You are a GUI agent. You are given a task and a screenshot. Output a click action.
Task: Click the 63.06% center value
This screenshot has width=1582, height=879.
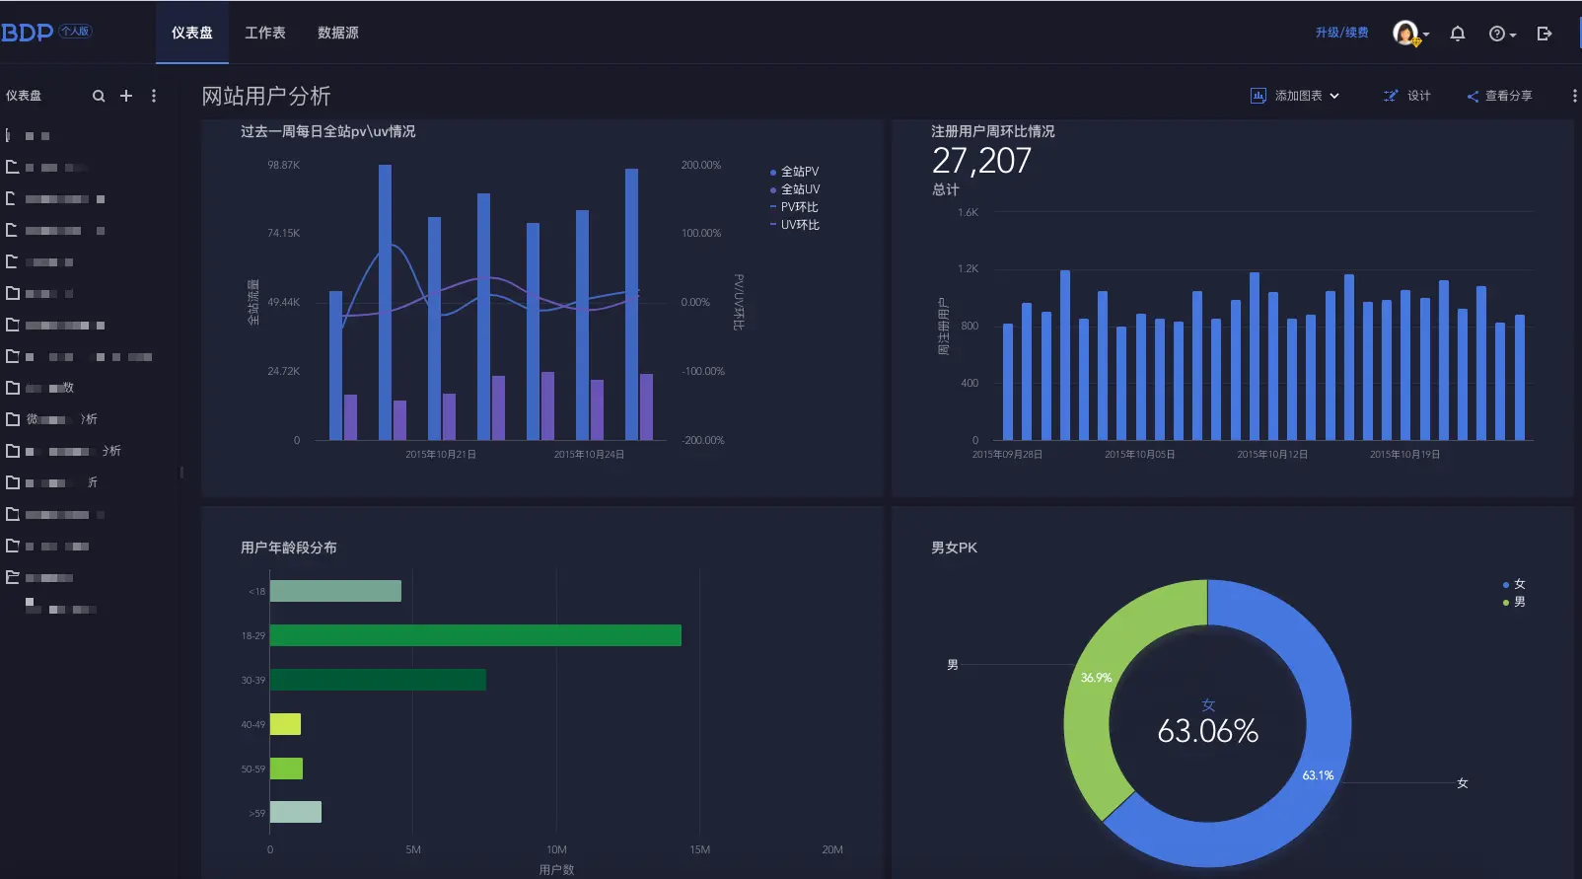1208,731
